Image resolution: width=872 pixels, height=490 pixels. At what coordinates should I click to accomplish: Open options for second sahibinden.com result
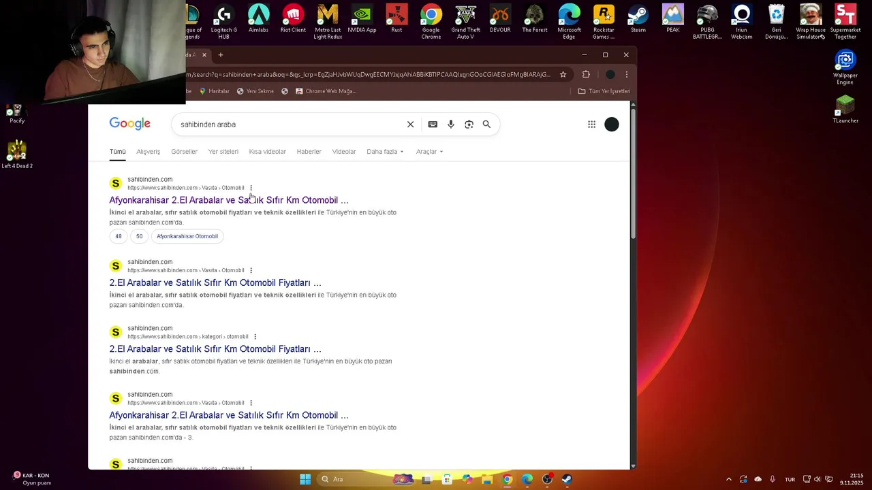(251, 270)
